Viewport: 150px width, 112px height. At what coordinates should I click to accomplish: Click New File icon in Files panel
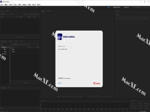5,14
